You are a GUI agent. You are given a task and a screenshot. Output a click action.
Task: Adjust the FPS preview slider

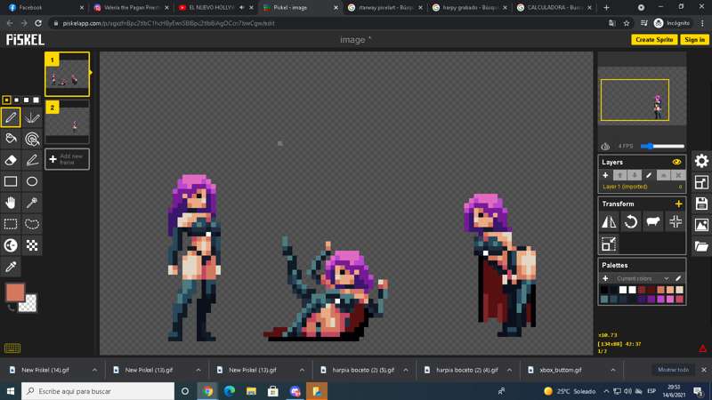coord(662,146)
